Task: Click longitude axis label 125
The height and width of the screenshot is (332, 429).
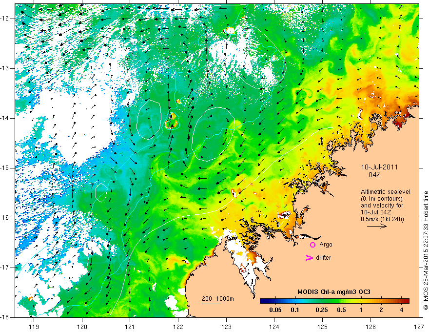Action: 323,327
